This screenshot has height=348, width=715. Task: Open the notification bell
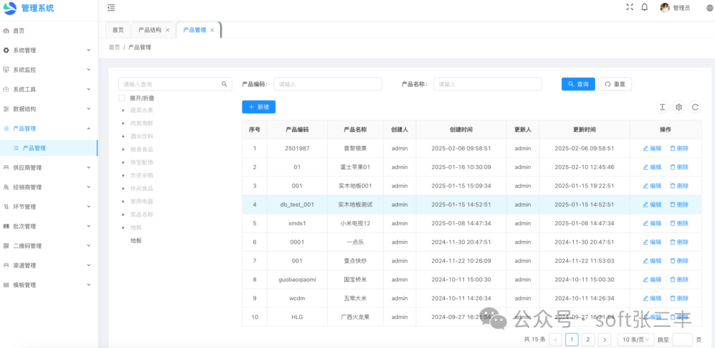tap(644, 7)
